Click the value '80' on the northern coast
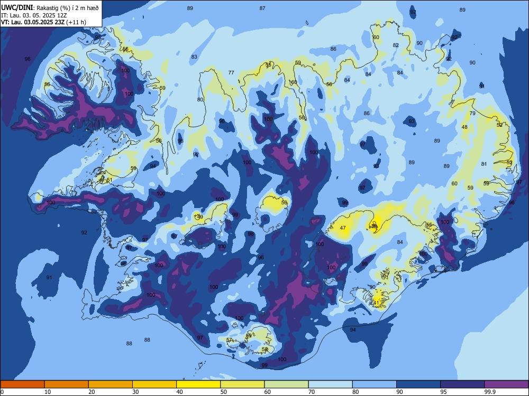The width and height of the screenshot is (529, 396). coord(200,99)
